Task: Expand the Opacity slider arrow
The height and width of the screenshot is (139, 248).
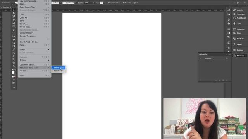Action: [x=93, y=3]
